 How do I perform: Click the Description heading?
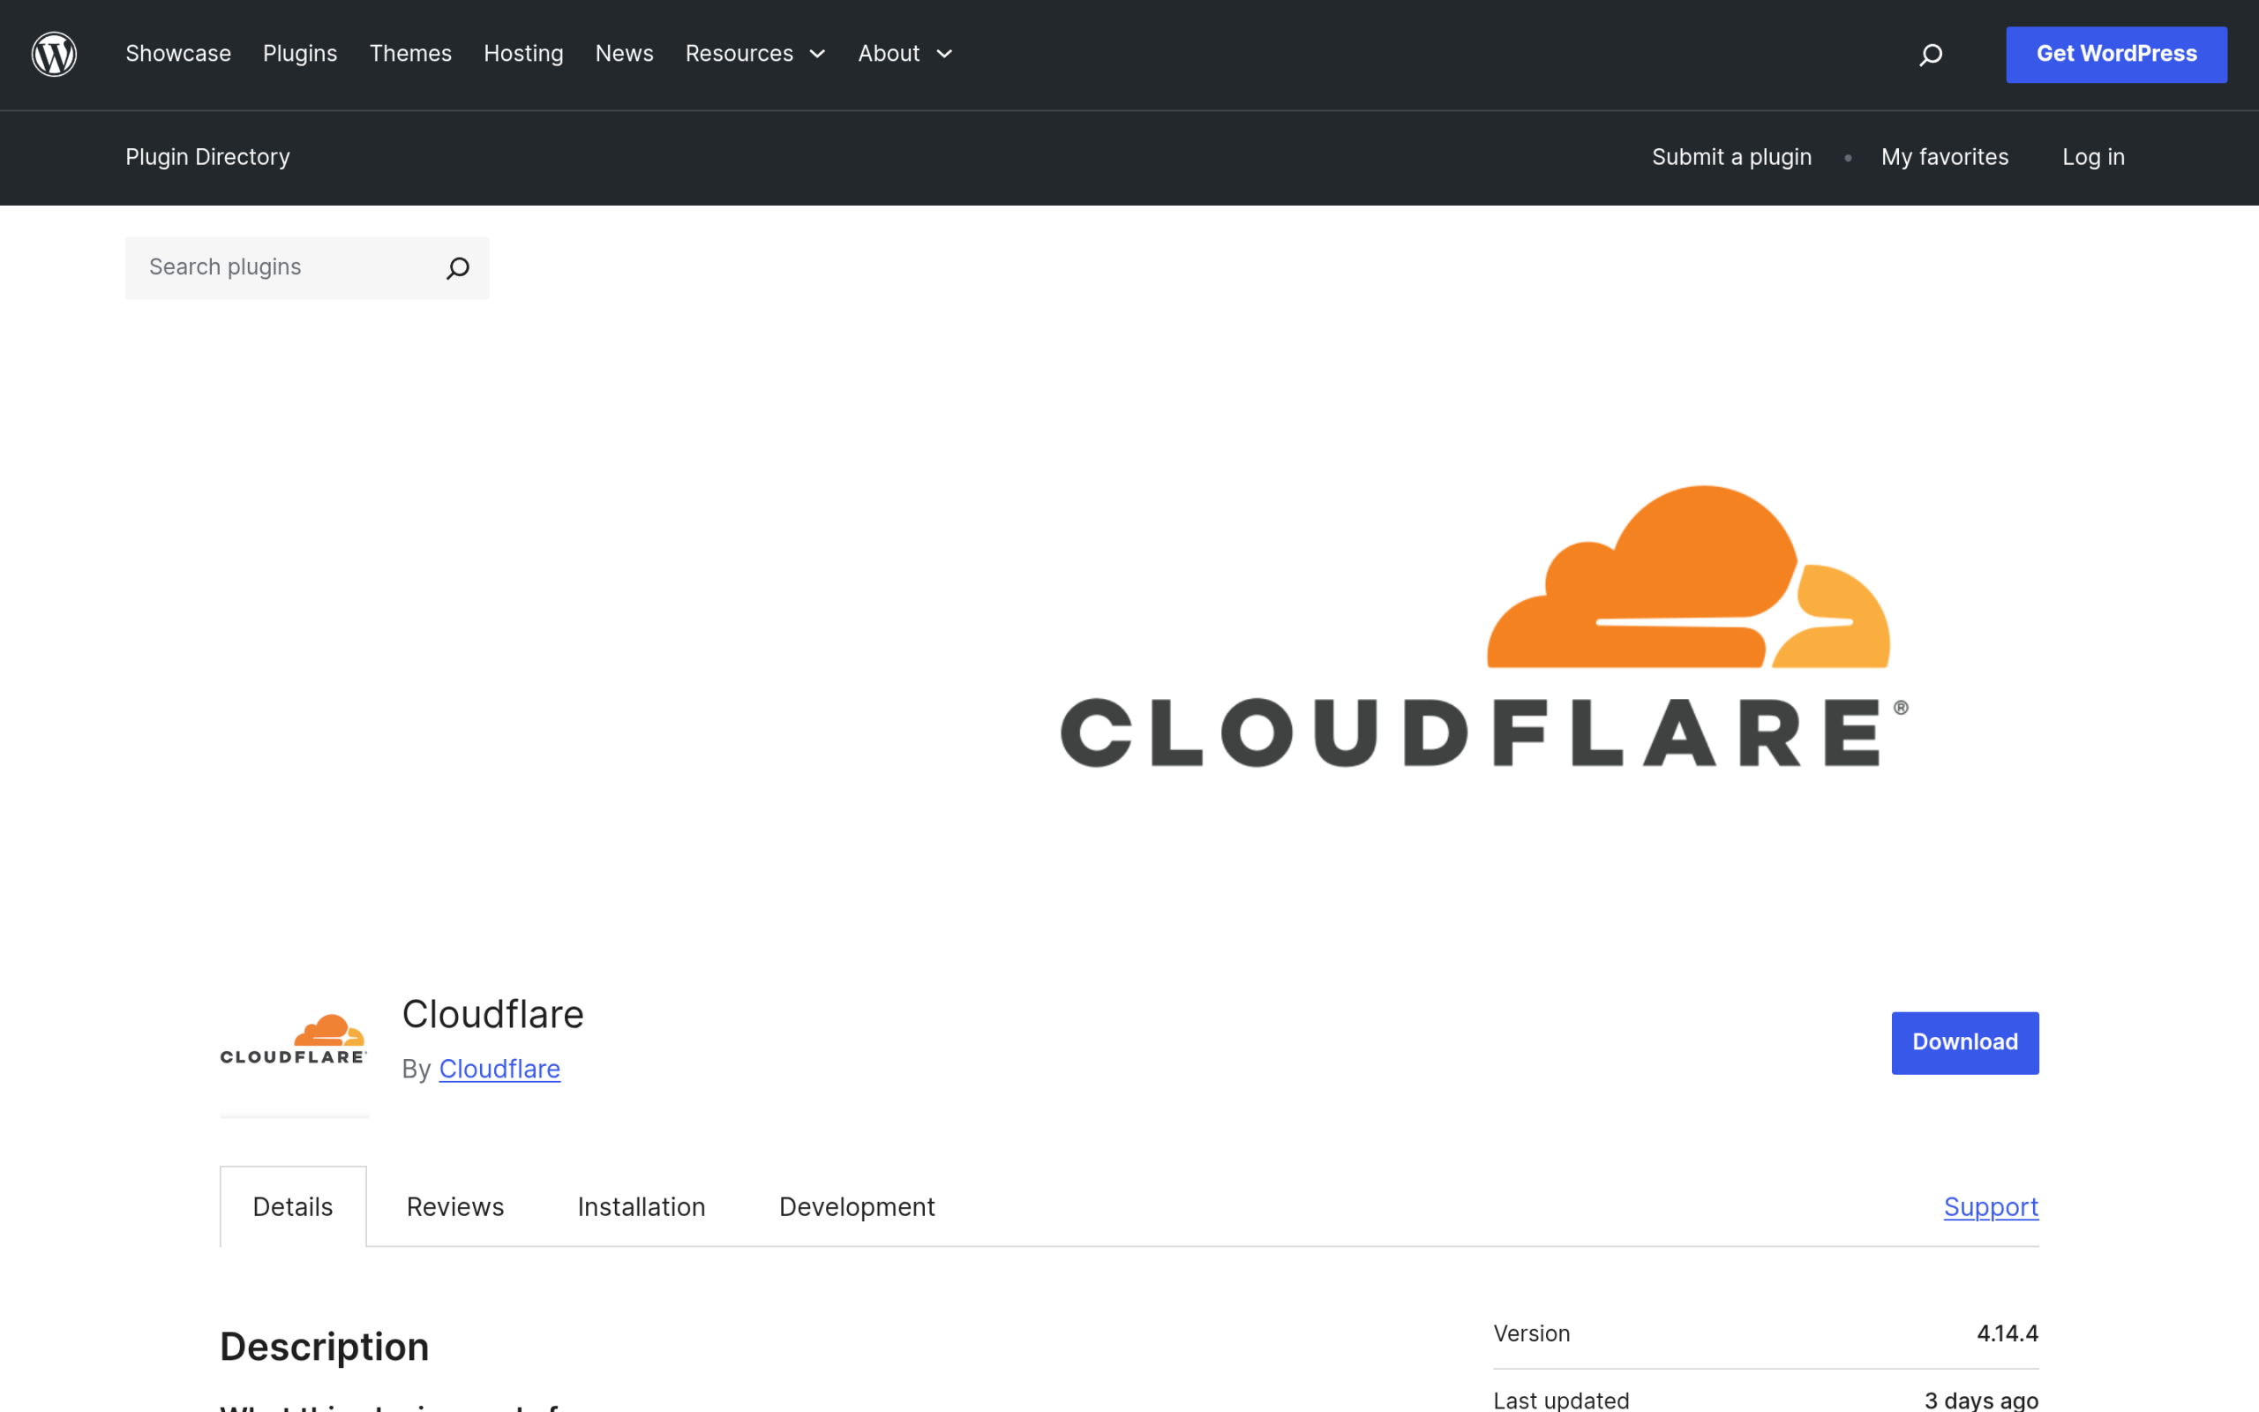pyautogui.click(x=324, y=1347)
